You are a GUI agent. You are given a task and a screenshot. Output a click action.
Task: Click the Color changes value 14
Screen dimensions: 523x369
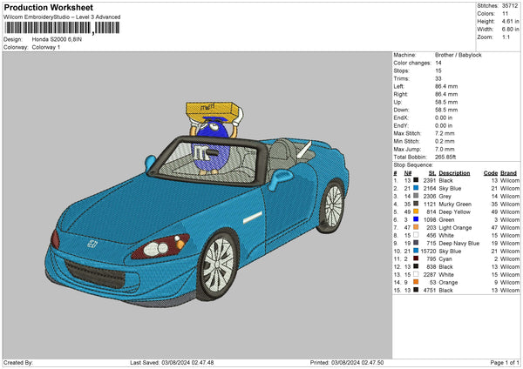pyautogui.click(x=438, y=63)
